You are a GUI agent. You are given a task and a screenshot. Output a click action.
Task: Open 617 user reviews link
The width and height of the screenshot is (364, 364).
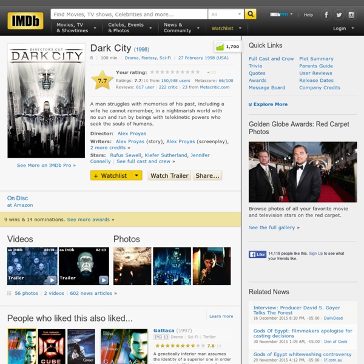click(x=145, y=87)
